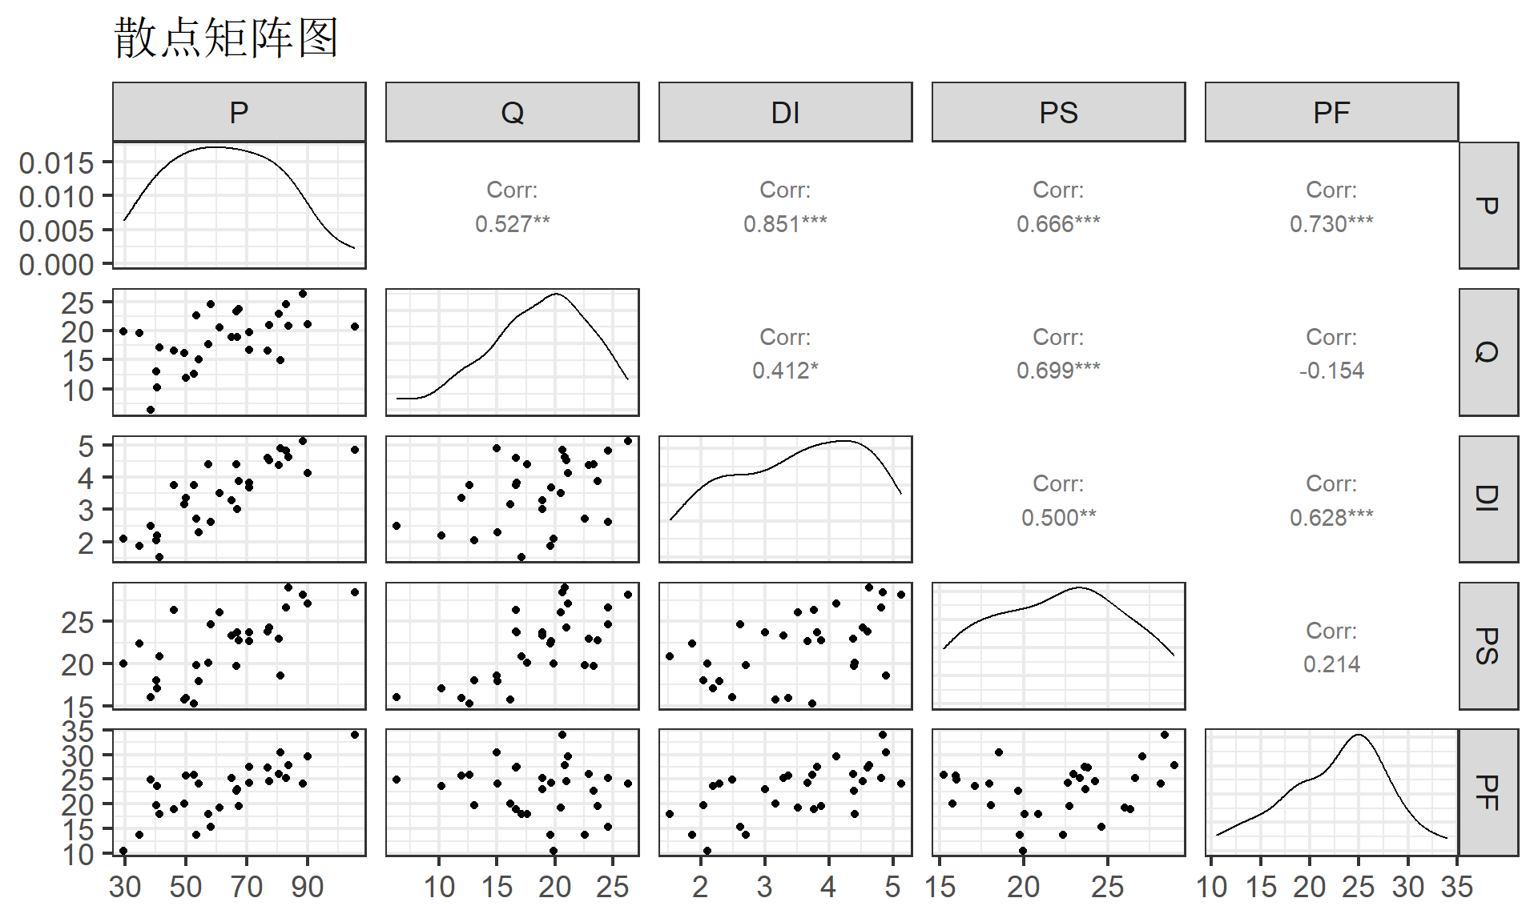Viewport: 1538px width, 922px height.
Task: Click the P density curve panel
Action: (239, 206)
